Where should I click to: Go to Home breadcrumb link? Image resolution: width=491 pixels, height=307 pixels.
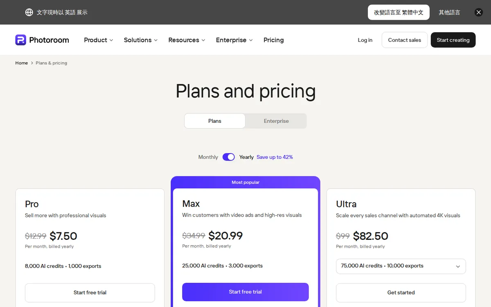coord(22,63)
